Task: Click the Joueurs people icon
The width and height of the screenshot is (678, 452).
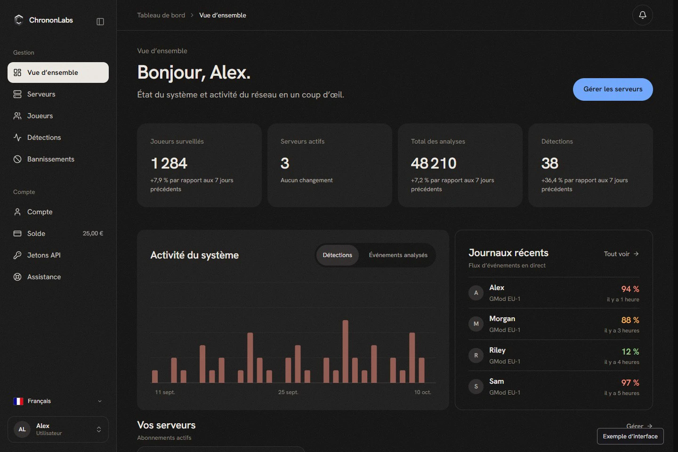Action: coord(17,116)
